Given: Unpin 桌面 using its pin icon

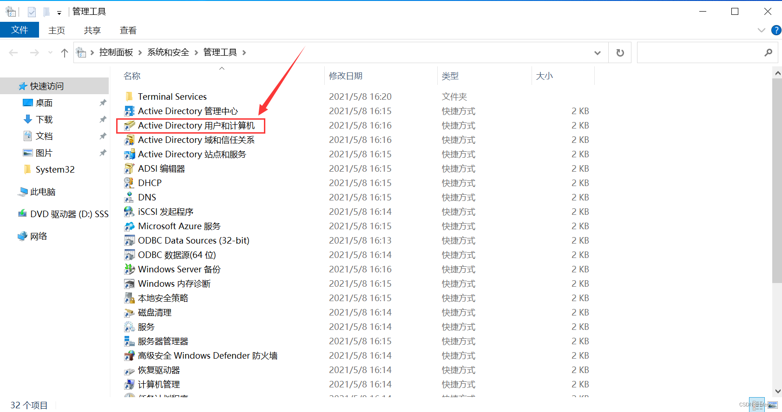Looking at the screenshot, I should click(103, 103).
